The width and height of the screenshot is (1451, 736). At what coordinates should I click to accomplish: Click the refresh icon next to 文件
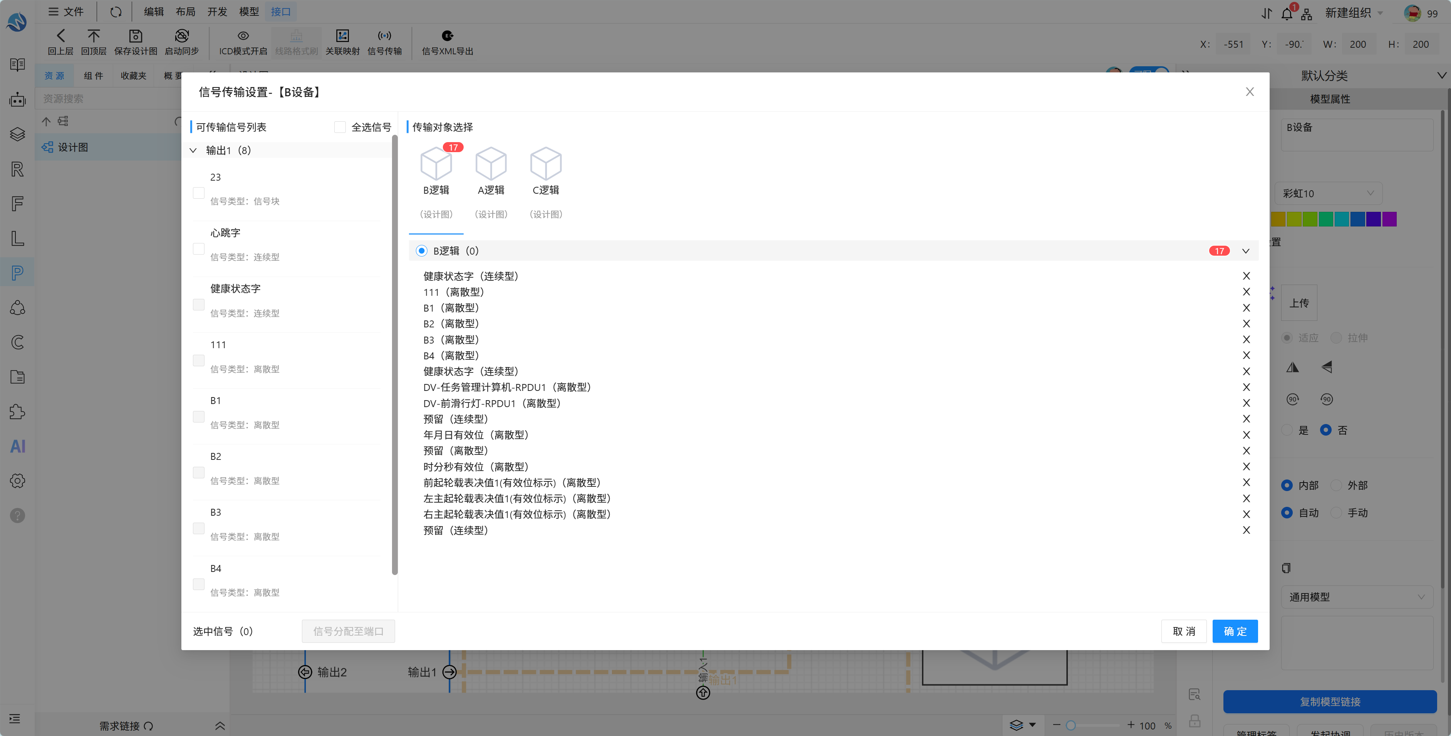116,12
